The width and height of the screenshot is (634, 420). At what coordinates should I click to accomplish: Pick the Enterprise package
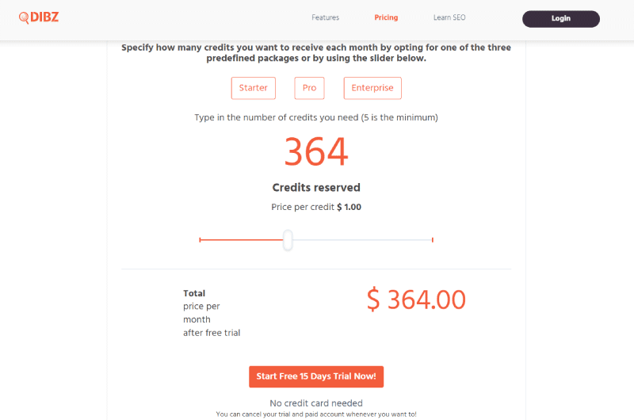pyautogui.click(x=372, y=88)
